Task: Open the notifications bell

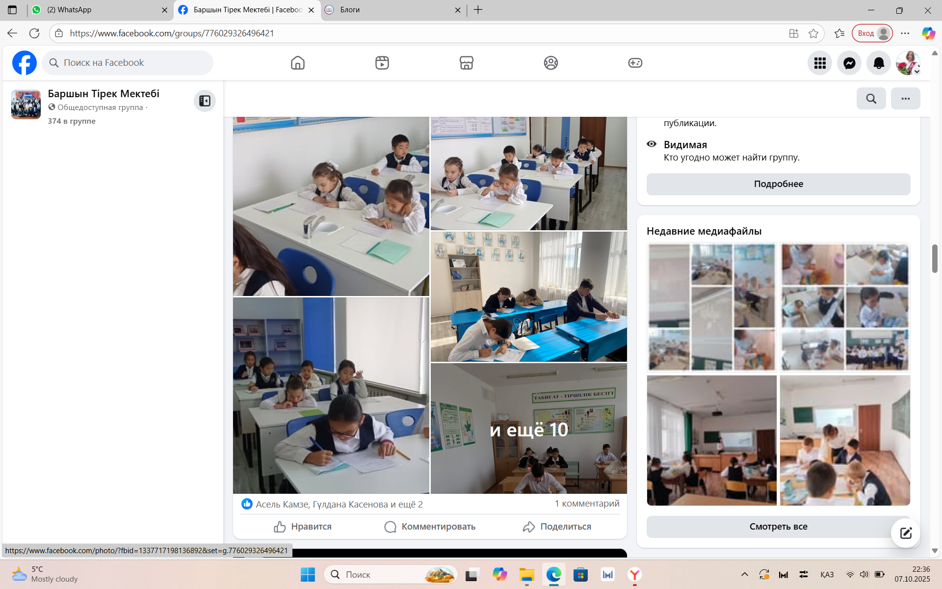Action: click(879, 63)
